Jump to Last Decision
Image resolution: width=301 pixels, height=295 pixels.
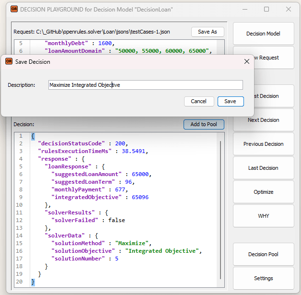point(263,168)
